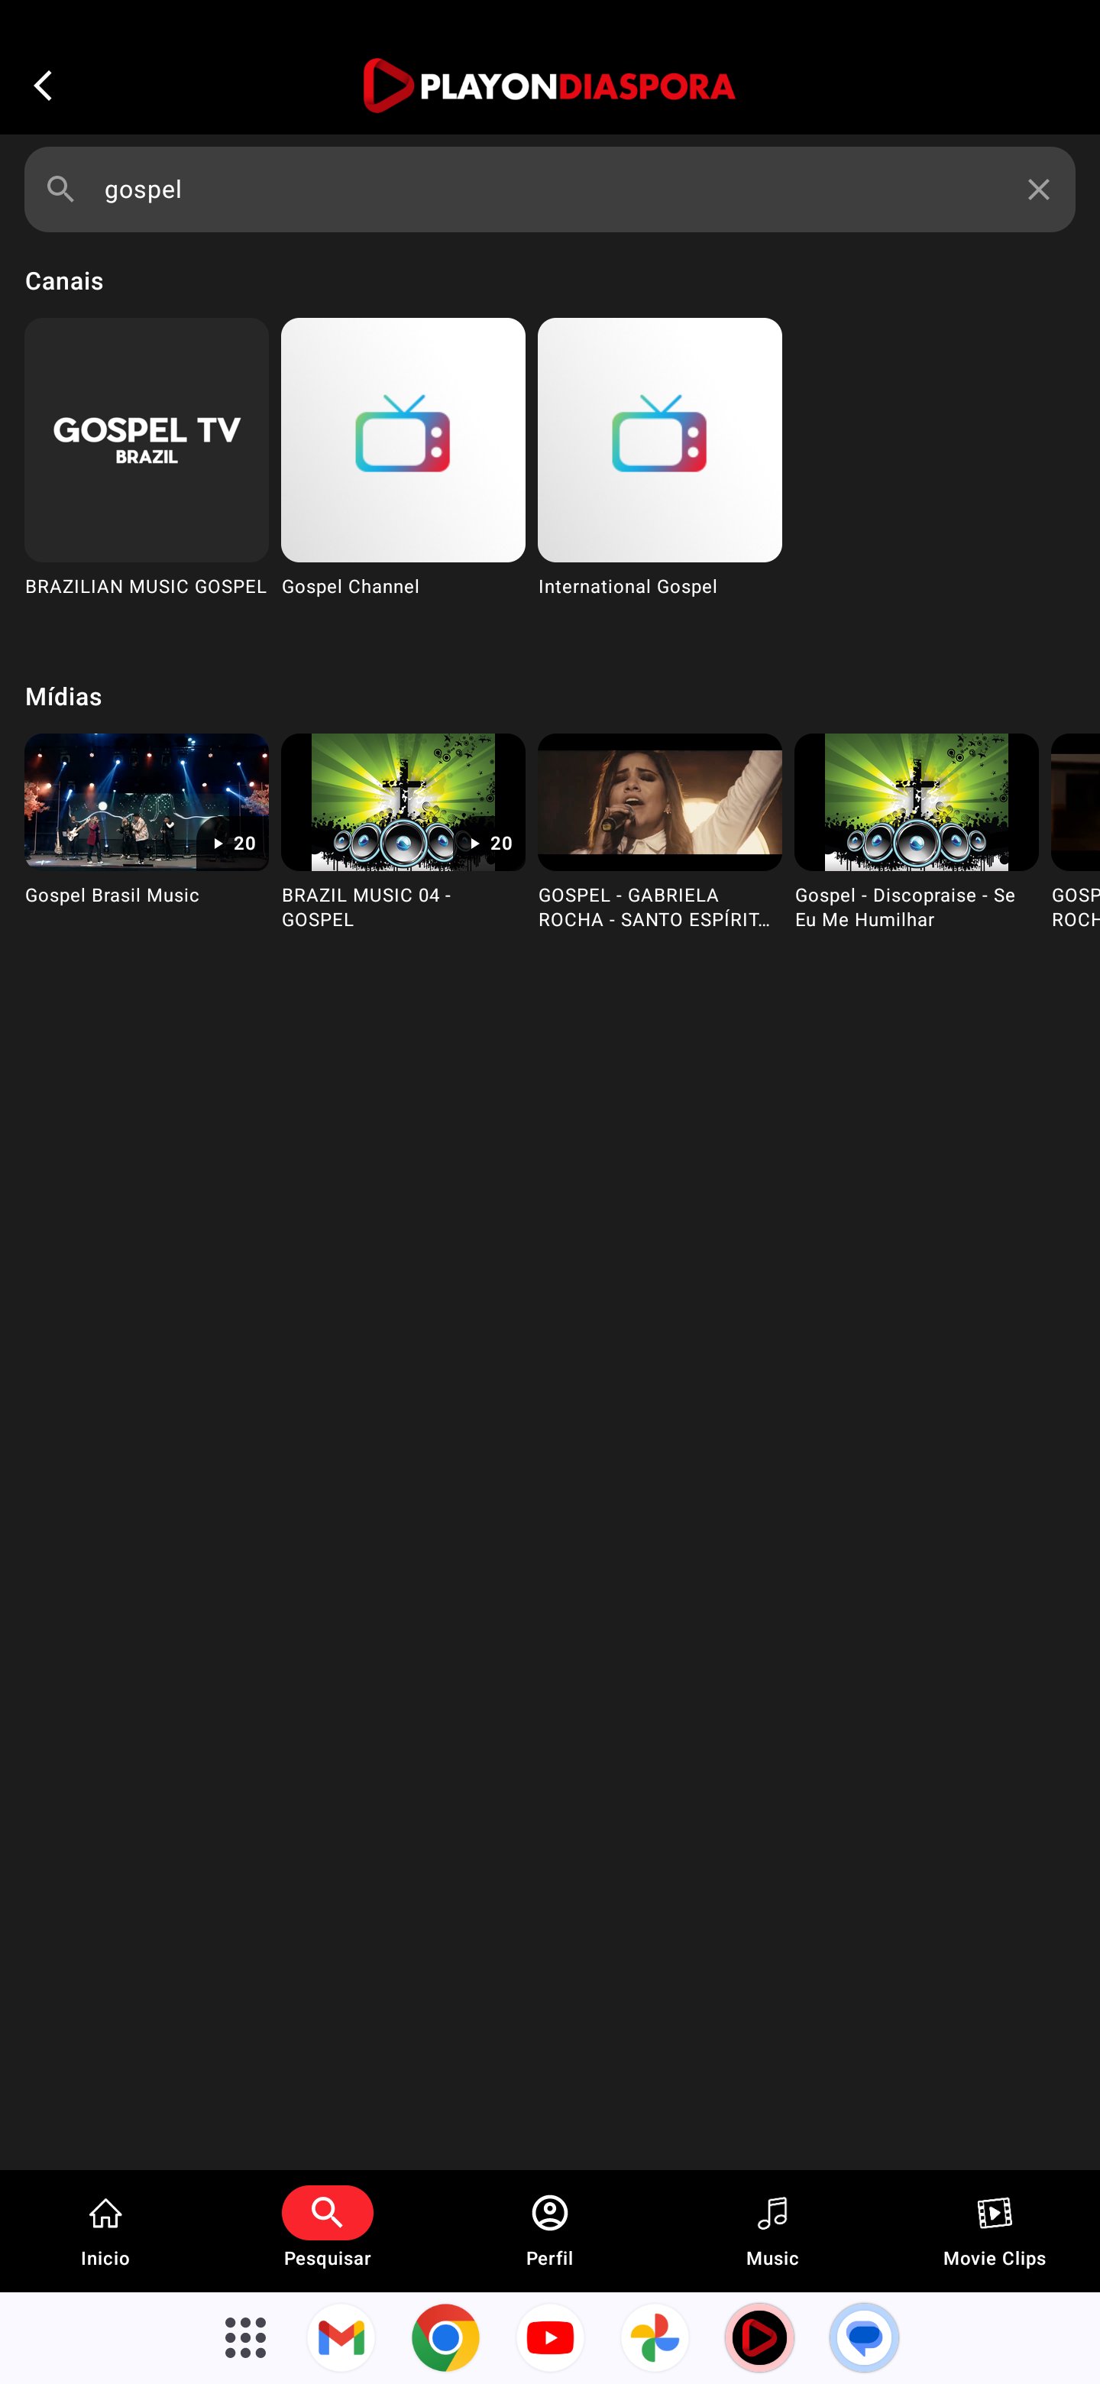Open the app drawer grid icon
Image resolution: width=1100 pixels, height=2384 pixels.
245,2337
